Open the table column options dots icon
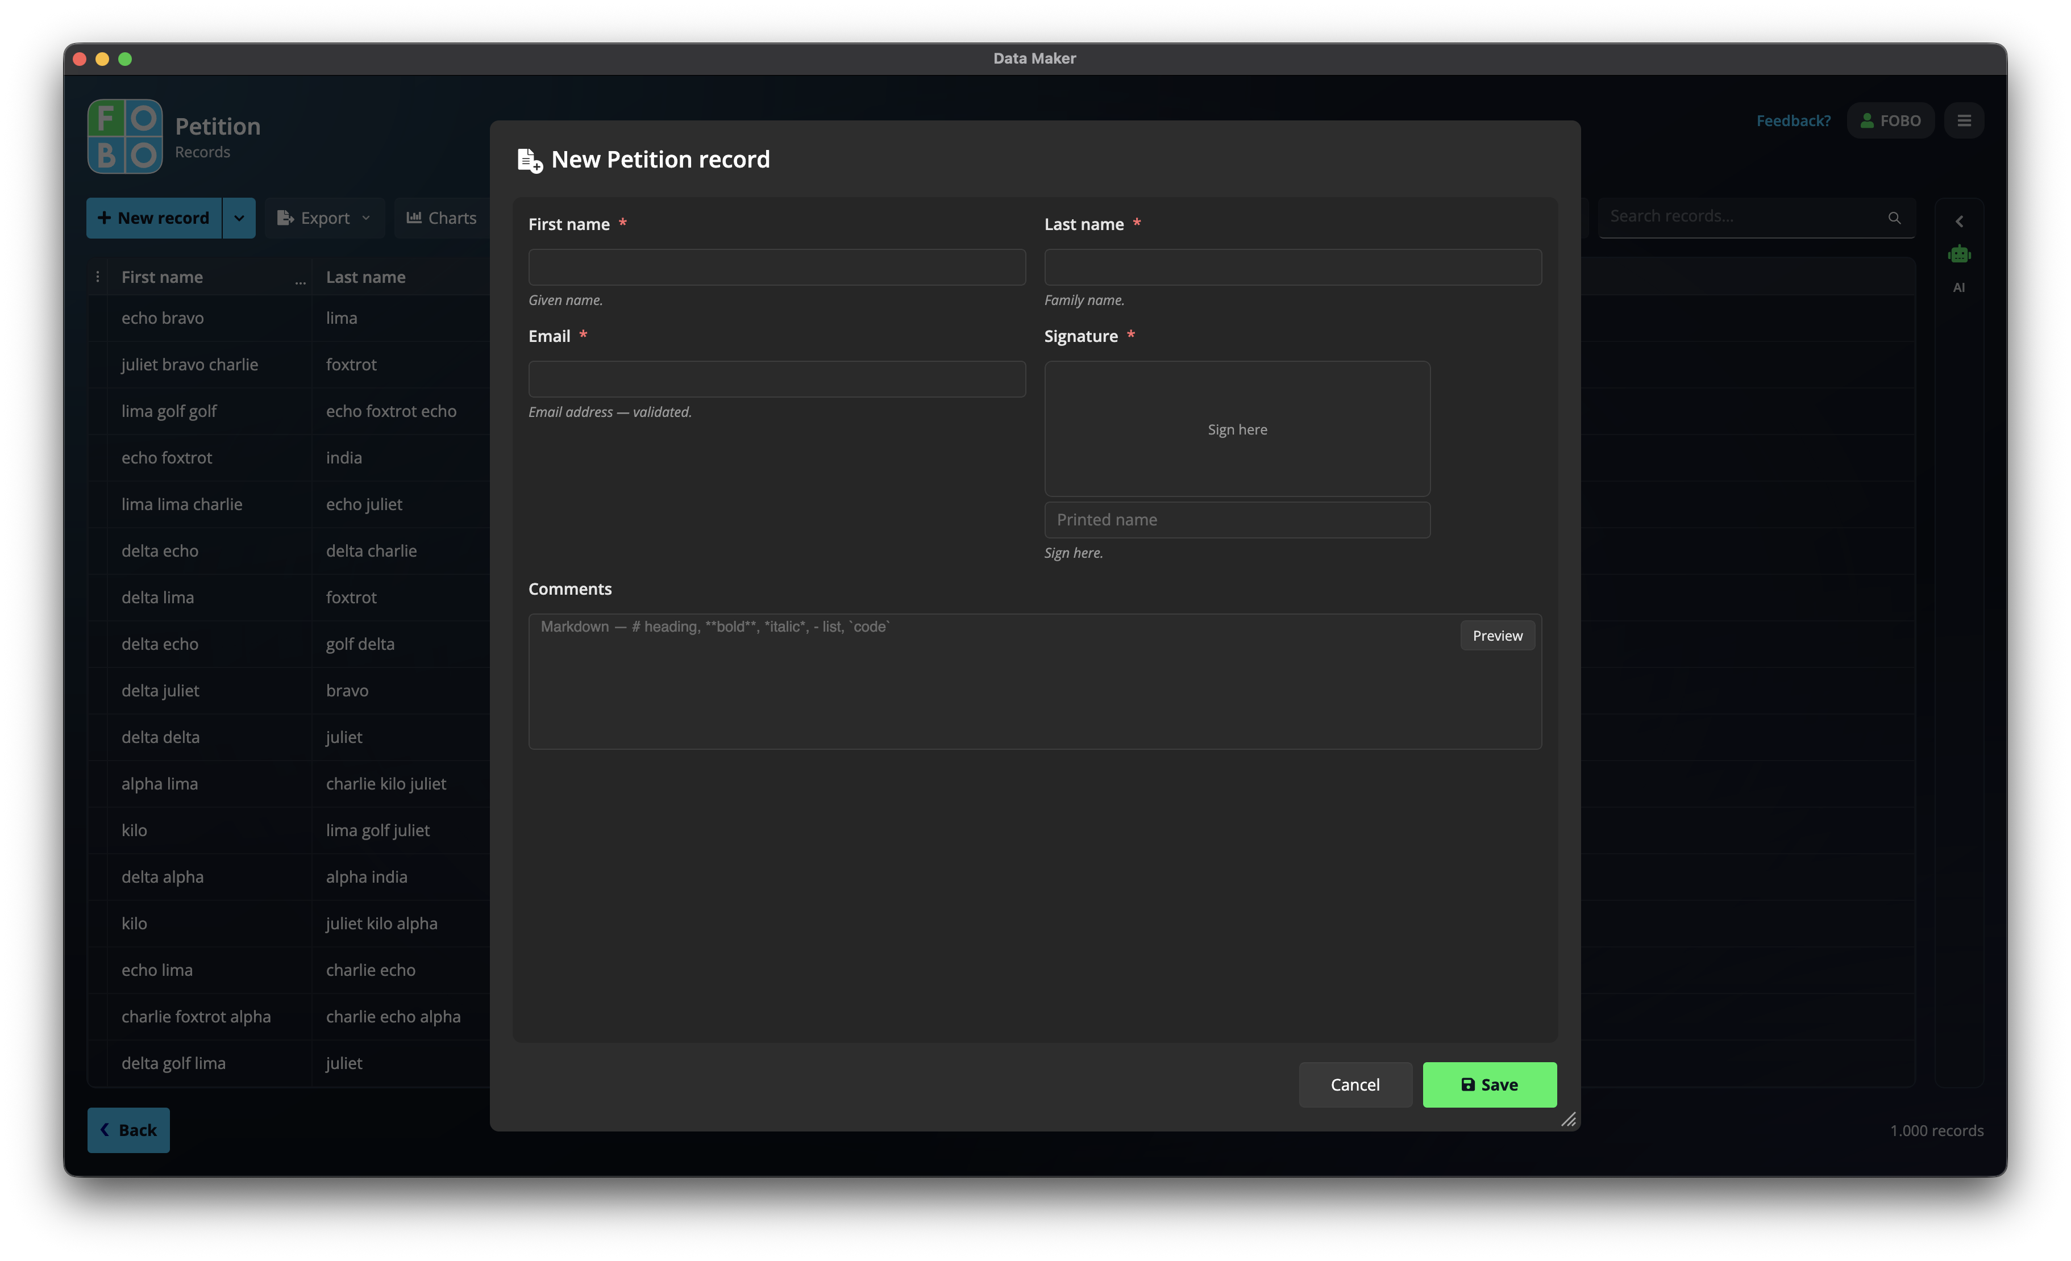This screenshot has width=2071, height=1261. 98,277
